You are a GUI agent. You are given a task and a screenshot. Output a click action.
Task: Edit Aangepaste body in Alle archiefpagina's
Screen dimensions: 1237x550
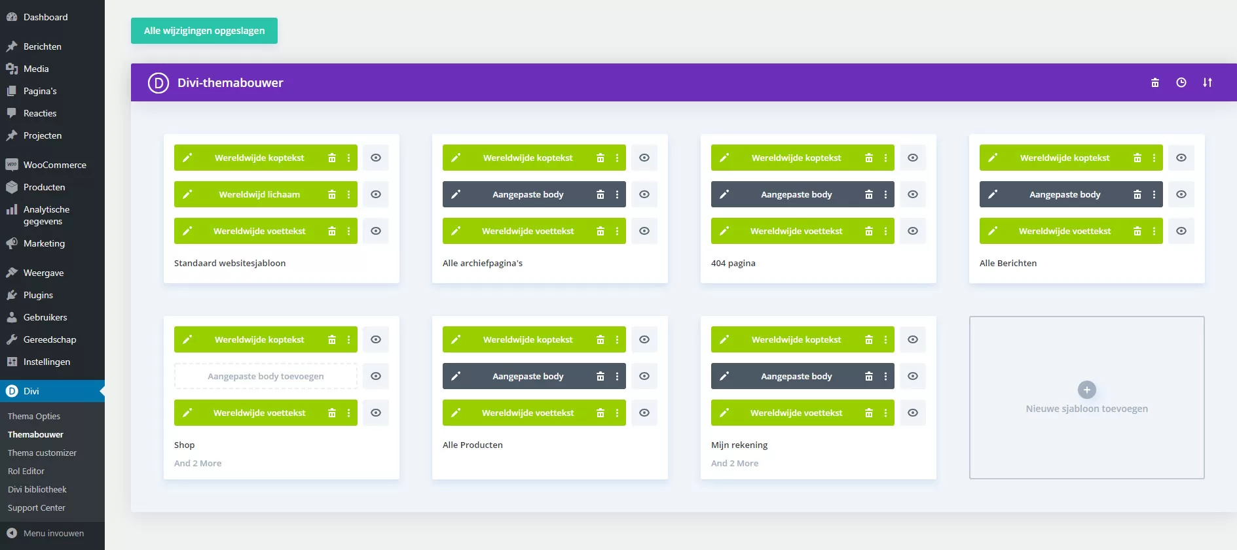click(x=456, y=194)
